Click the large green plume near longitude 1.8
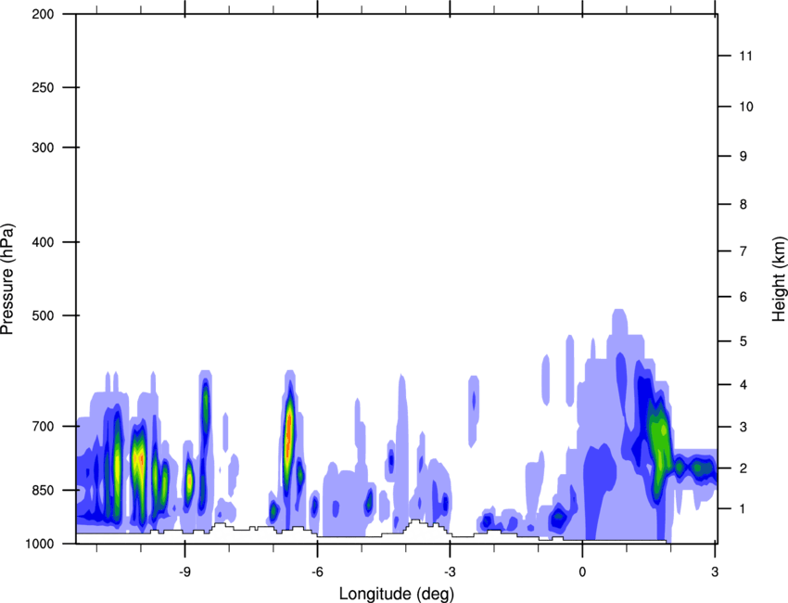This screenshot has height=603, width=788. point(659,447)
